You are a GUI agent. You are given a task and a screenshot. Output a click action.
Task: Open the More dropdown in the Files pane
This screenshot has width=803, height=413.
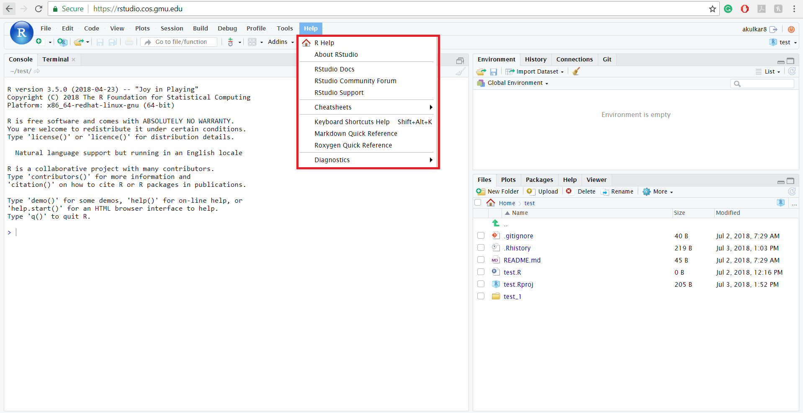(x=658, y=191)
